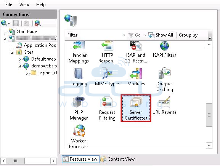This screenshot has width=220, height=166.
Task: Open Handler Mappings feature
Action: tap(79, 52)
